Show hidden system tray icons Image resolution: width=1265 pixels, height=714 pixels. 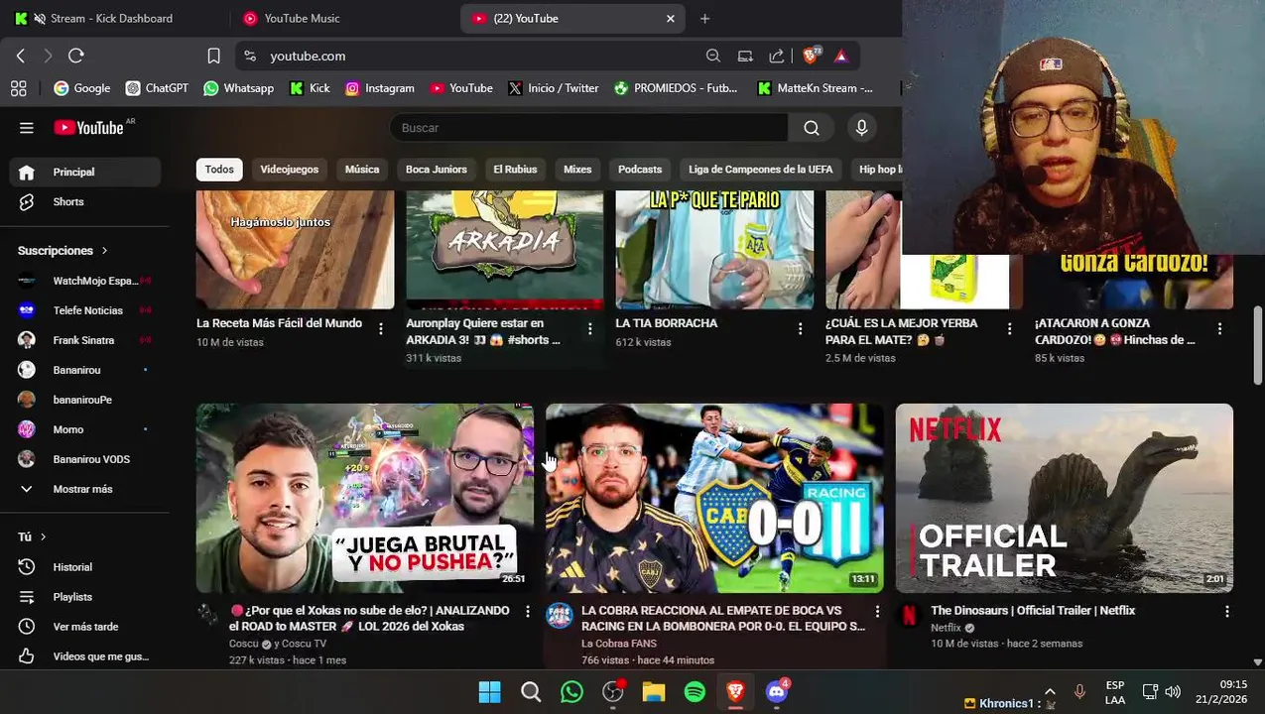tap(1050, 692)
